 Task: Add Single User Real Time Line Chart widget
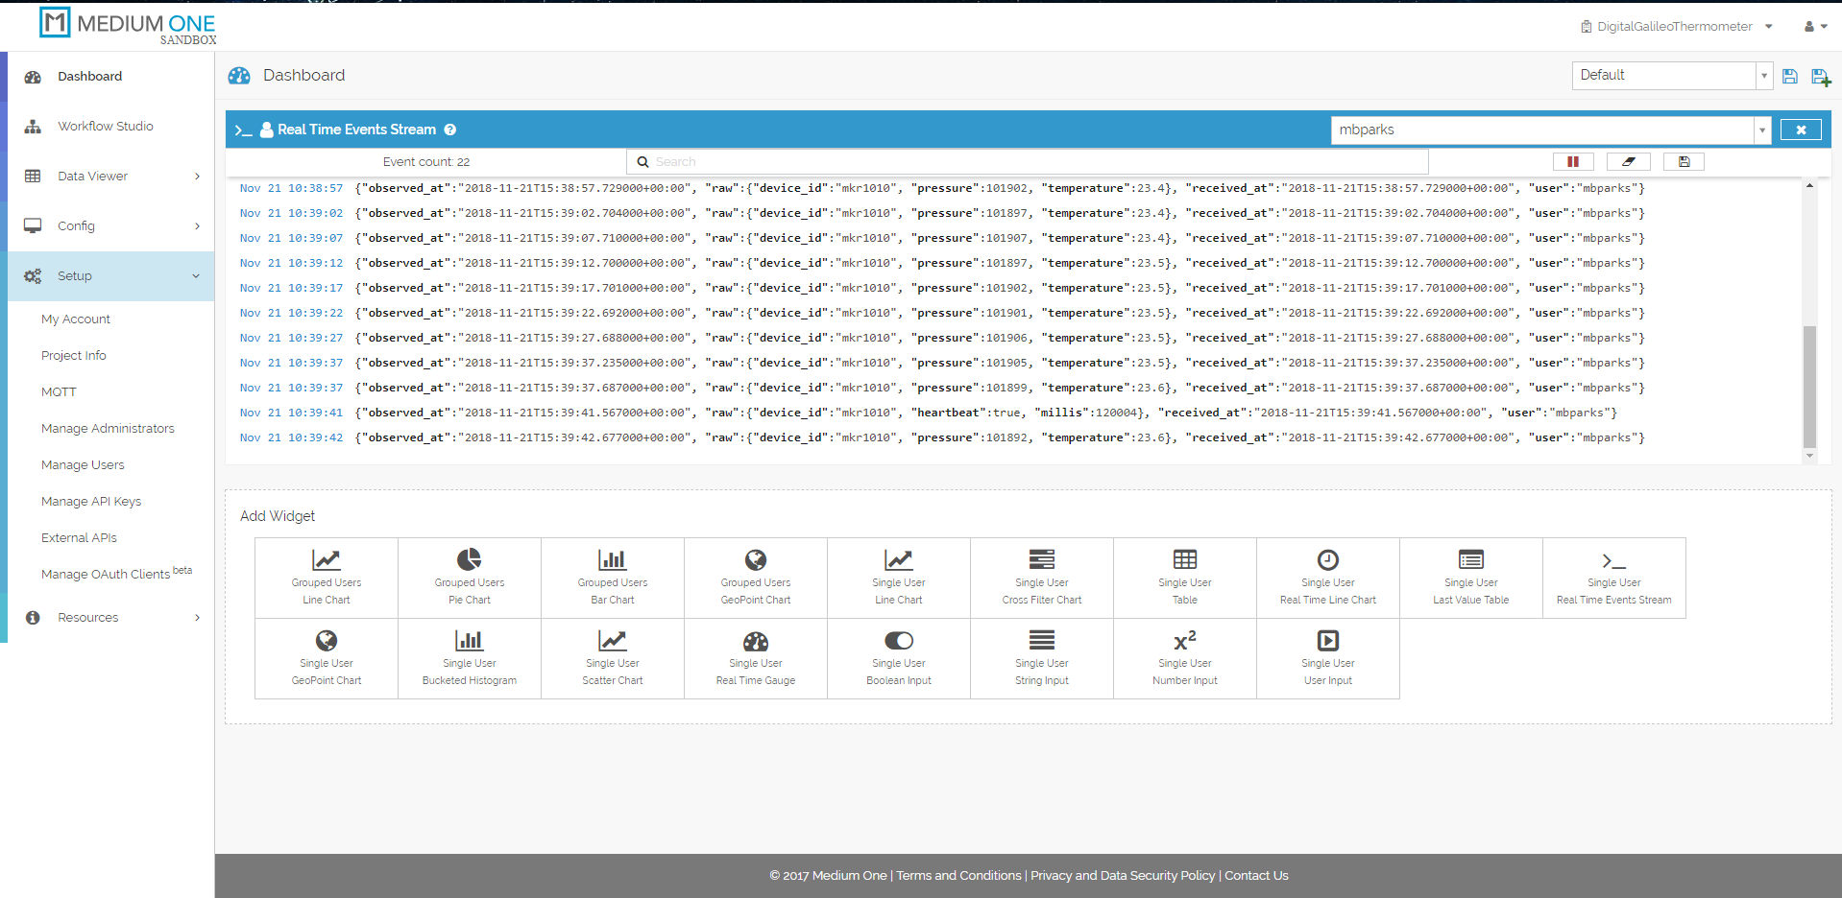1327,578
